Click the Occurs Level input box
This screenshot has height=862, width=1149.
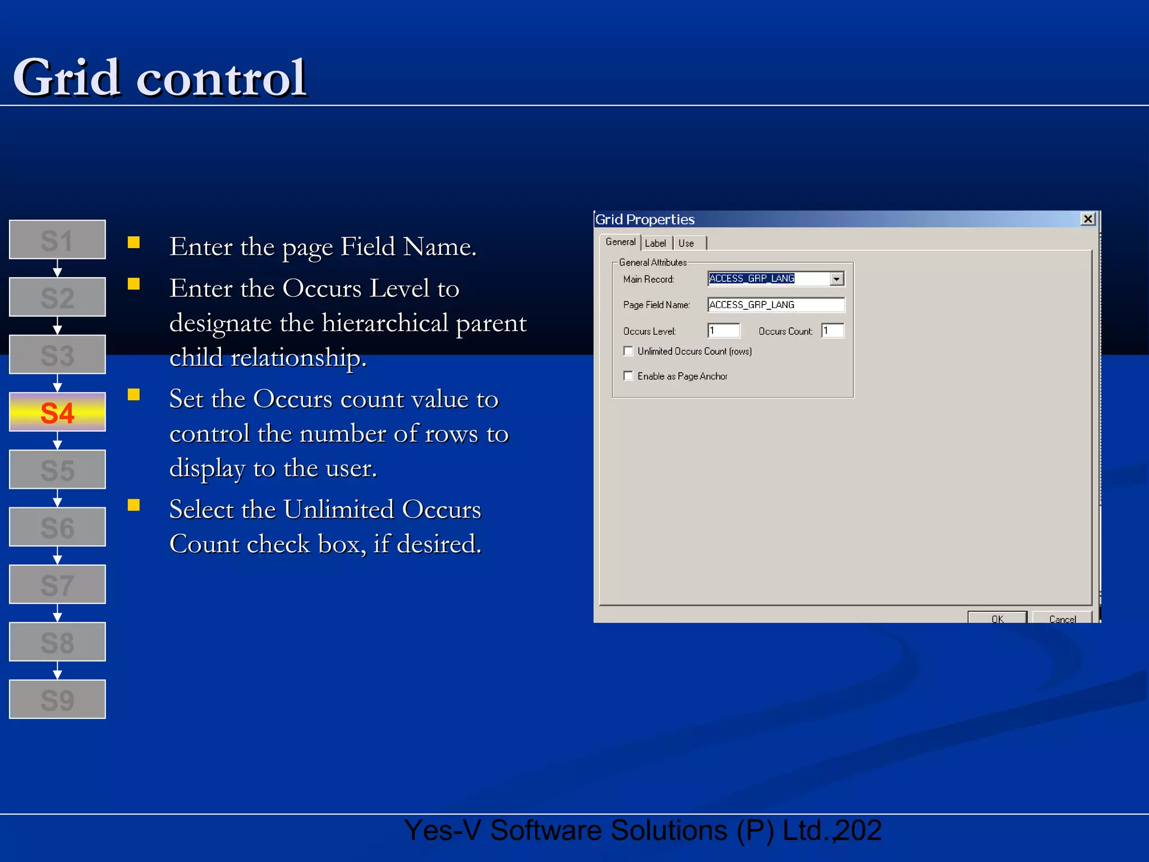click(724, 331)
